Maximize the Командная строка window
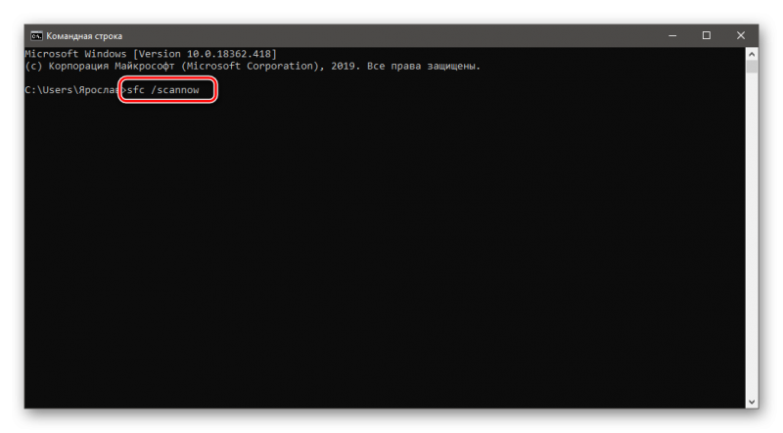783x433 pixels. [706, 35]
